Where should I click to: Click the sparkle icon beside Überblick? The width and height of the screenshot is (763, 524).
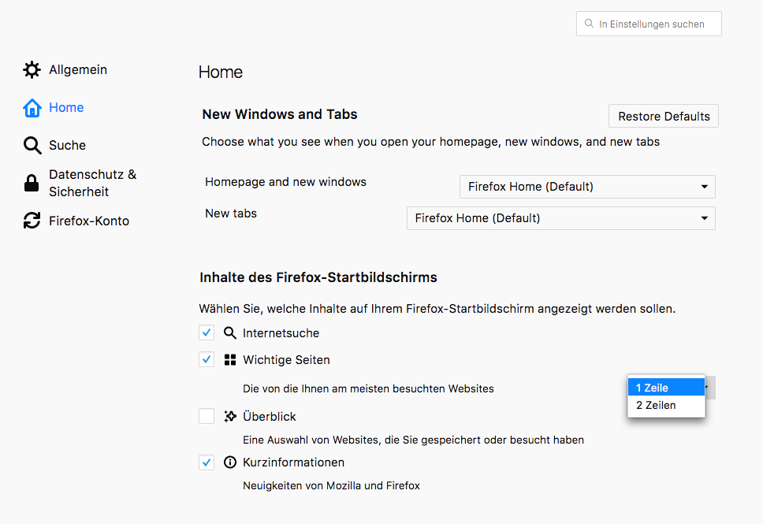[x=230, y=417]
